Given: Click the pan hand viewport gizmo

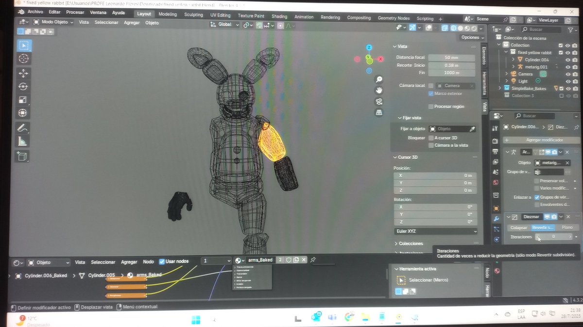Looking at the screenshot, I should click(379, 90).
